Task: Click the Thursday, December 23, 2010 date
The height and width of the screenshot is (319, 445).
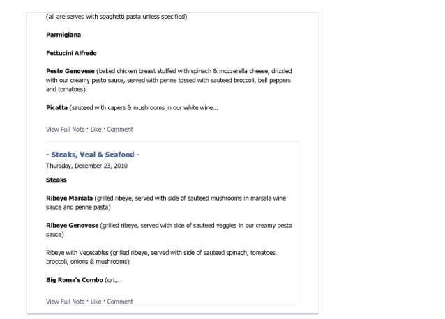Action: [x=86, y=166]
